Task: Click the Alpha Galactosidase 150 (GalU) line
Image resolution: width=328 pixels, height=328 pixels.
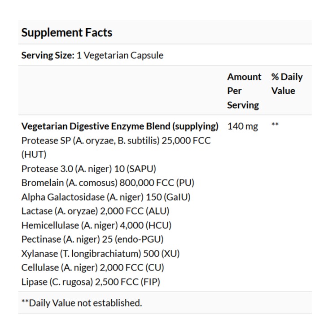Action: pyautogui.click(x=106, y=197)
